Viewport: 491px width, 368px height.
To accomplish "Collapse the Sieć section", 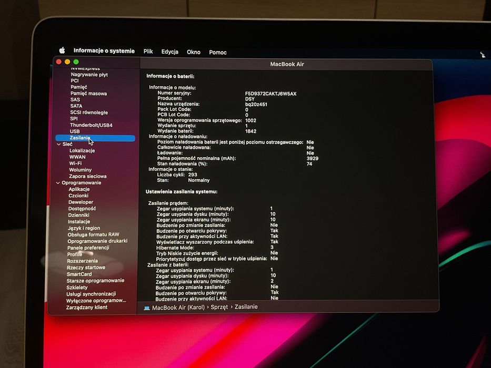I will [x=58, y=144].
